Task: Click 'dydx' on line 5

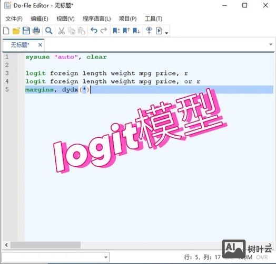Action: point(70,90)
